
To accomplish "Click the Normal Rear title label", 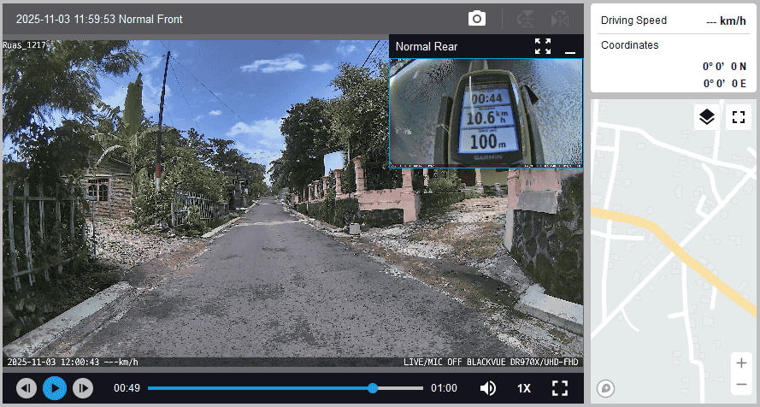I will click(x=427, y=47).
